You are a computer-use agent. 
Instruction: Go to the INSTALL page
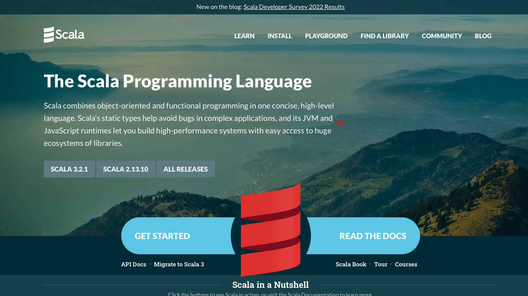[280, 36]
